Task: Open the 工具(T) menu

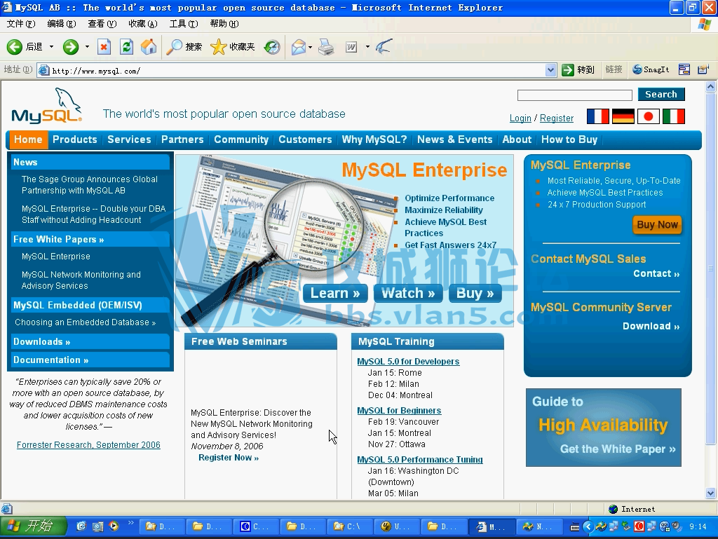Action: [184, 24]
